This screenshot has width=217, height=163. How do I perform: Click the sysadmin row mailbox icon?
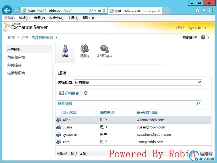(58, 134)
